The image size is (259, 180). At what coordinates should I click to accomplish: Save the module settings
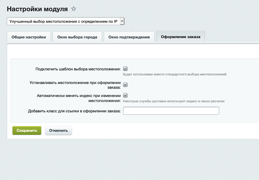pyautogui.click(x=27, y=130)
